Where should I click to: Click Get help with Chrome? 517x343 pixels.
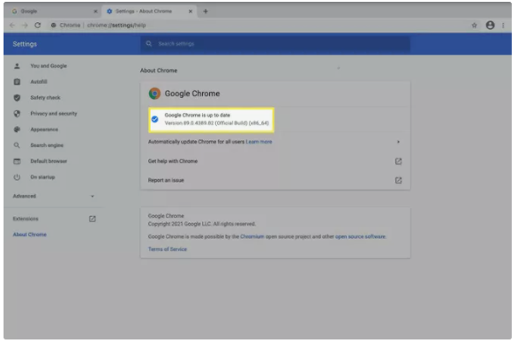click(x=173, y=161)
